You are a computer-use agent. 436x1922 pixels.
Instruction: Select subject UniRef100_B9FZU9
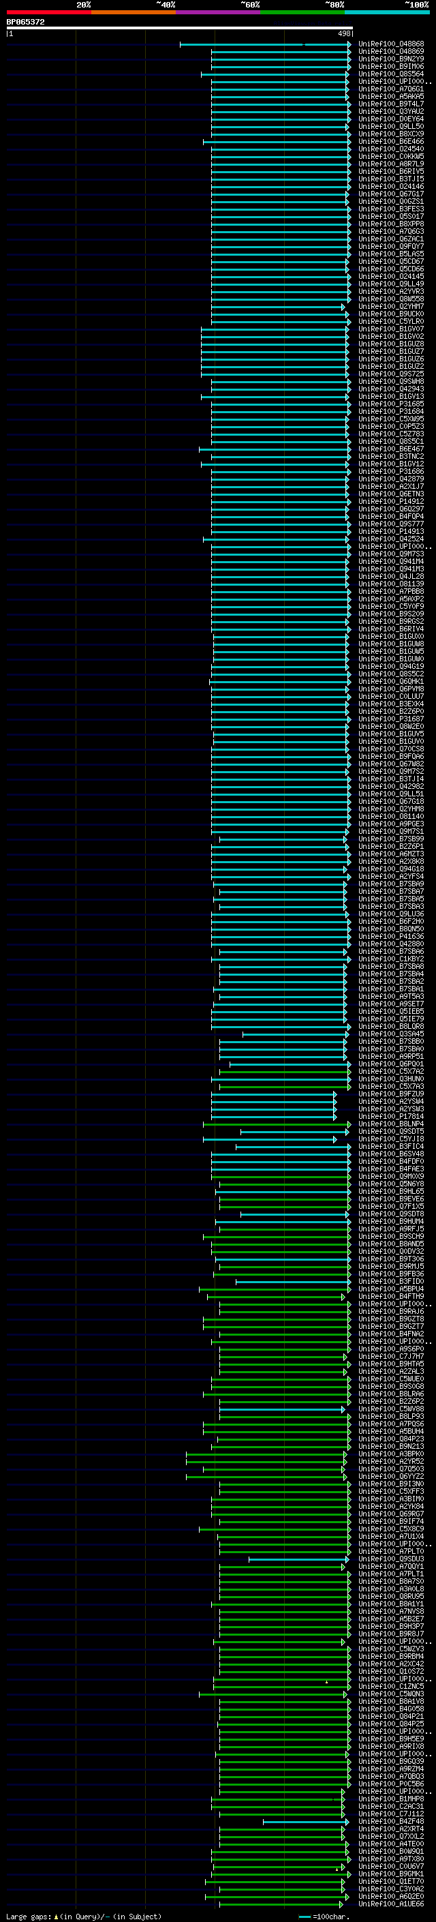[x=391, y=1094]
